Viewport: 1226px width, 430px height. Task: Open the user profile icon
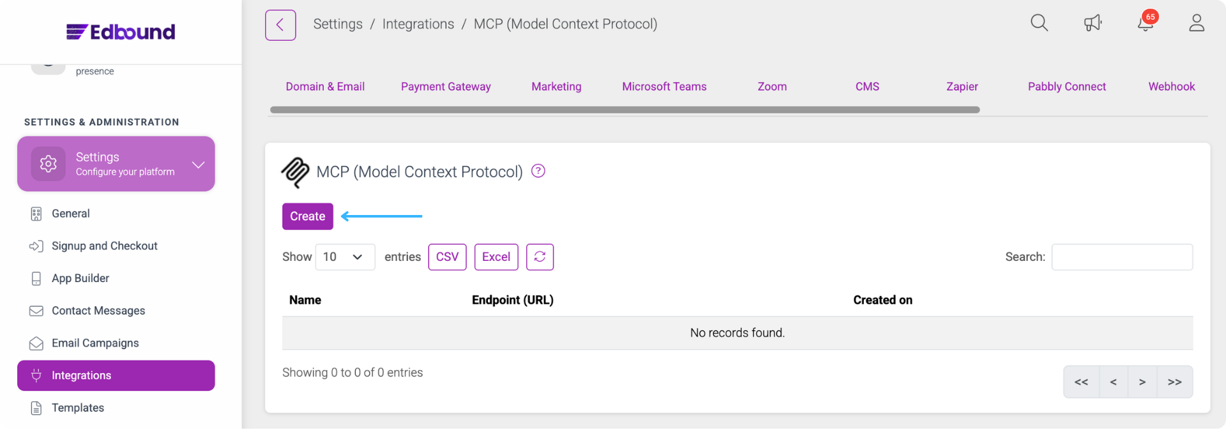1197,24
